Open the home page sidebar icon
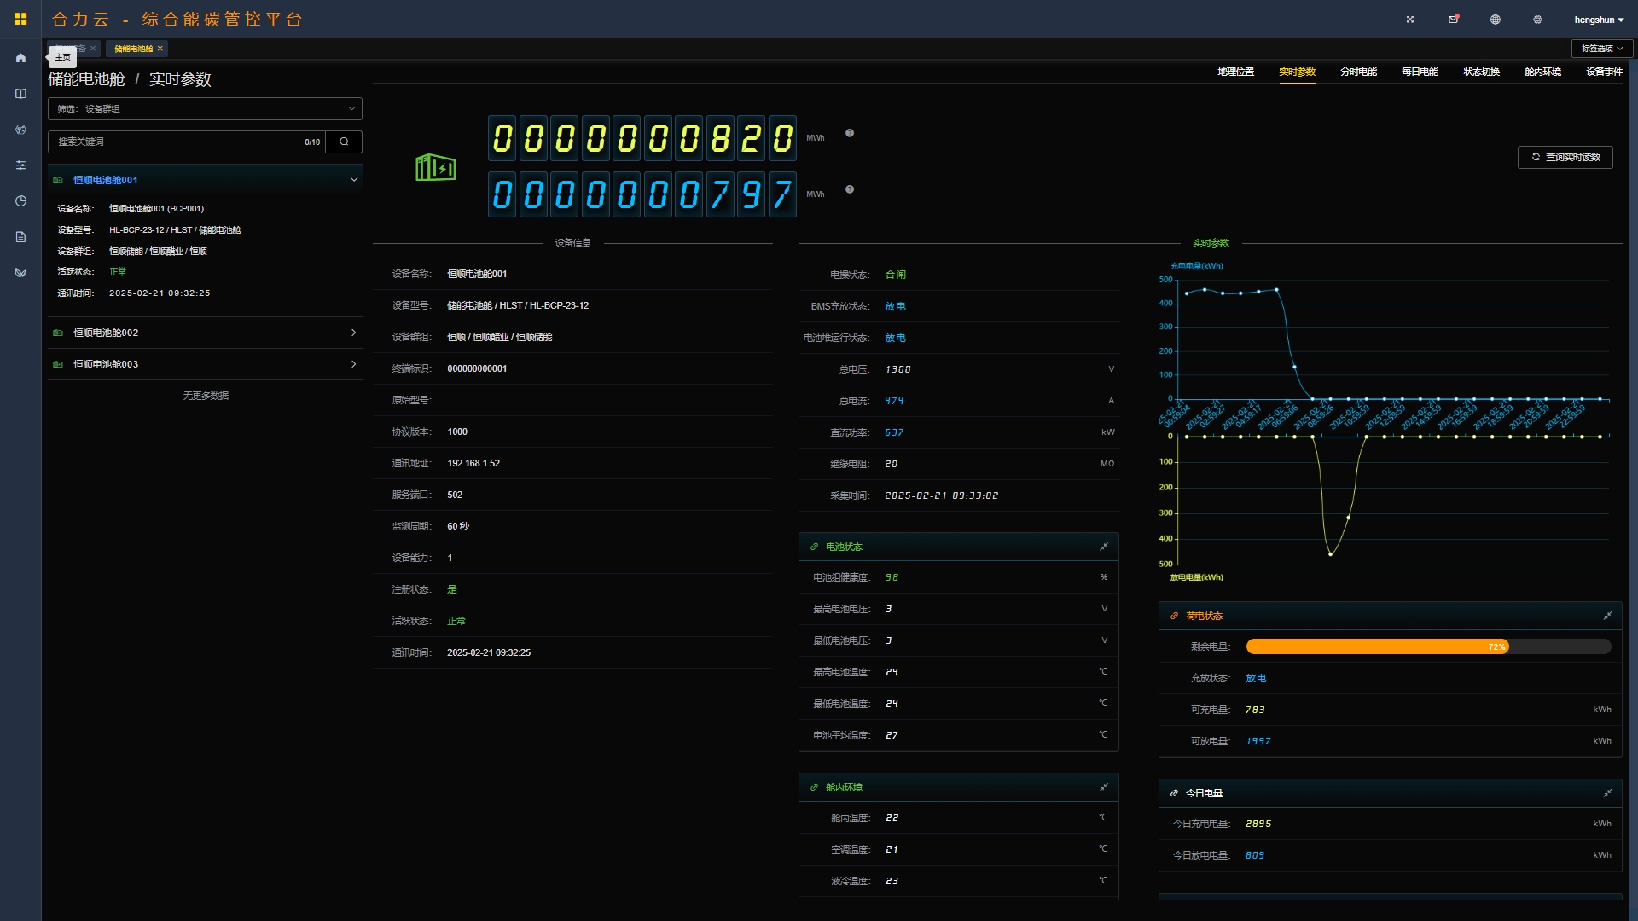 [x=20, y=58]
